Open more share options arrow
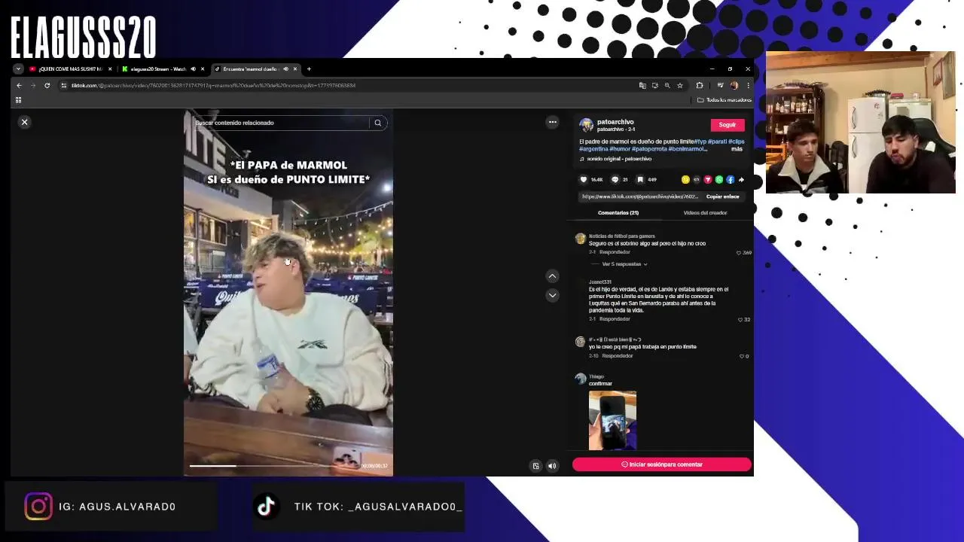This screenshot has width=964, height=542. tap(741, 180)
